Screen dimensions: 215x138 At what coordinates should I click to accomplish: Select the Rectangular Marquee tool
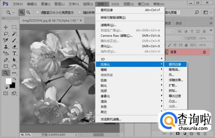(x=14, y=27)
